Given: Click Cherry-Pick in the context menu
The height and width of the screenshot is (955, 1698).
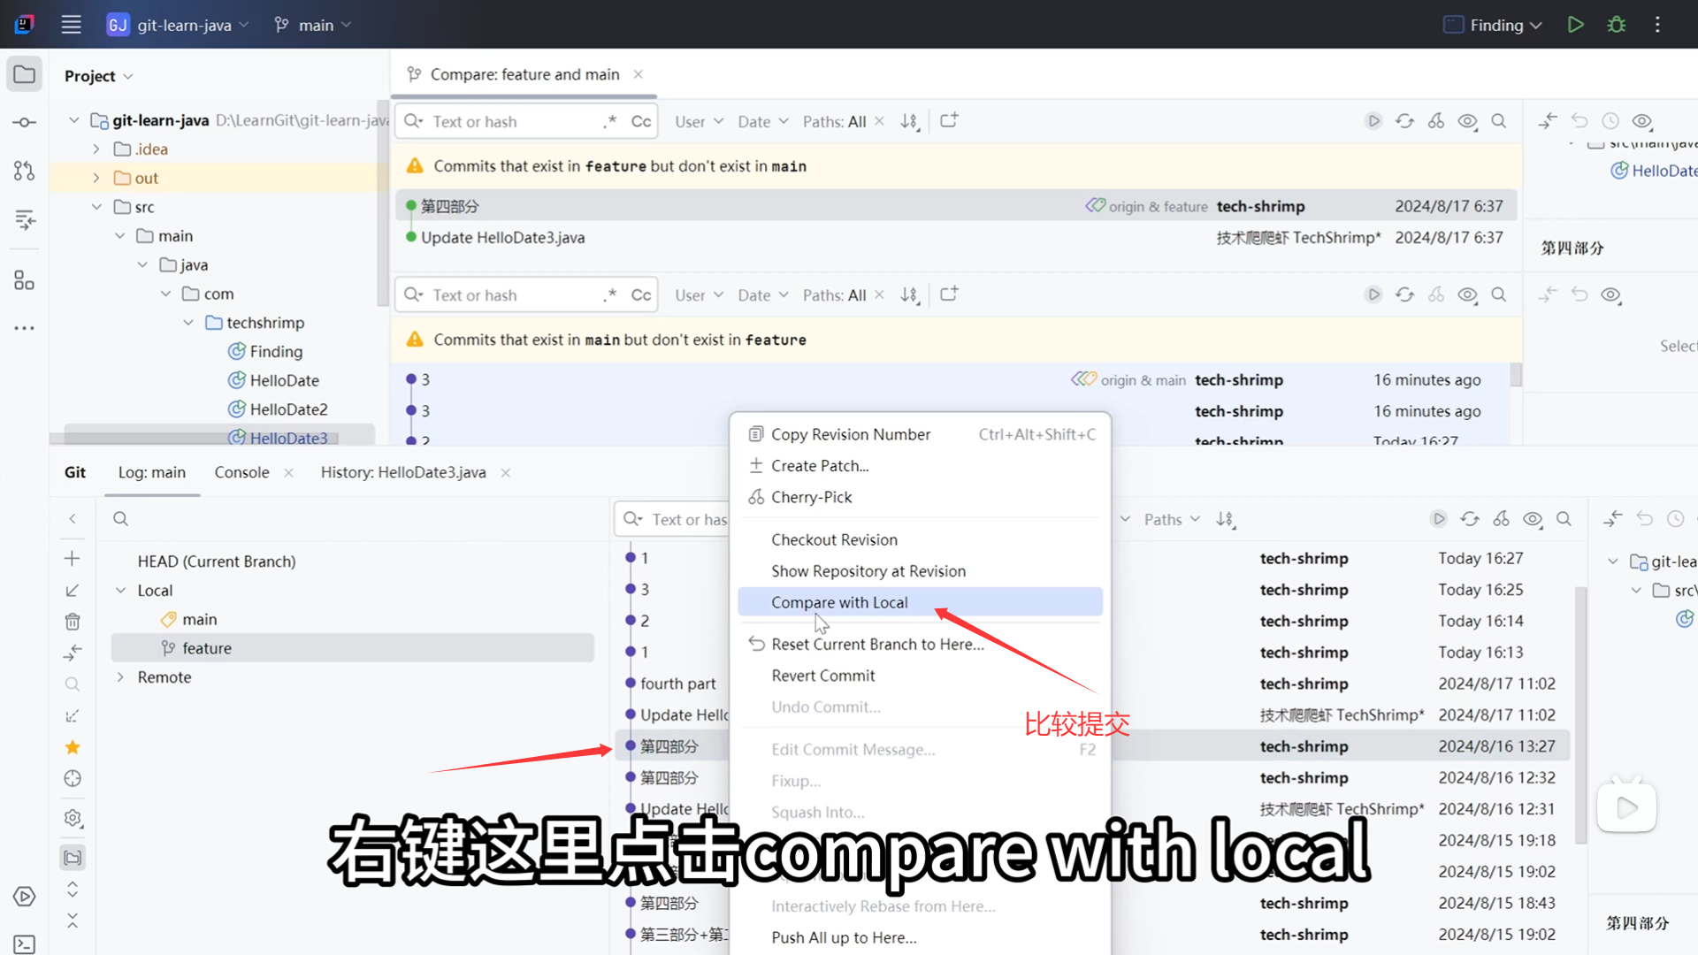Looking at the screenshot, I should [811, 497].
